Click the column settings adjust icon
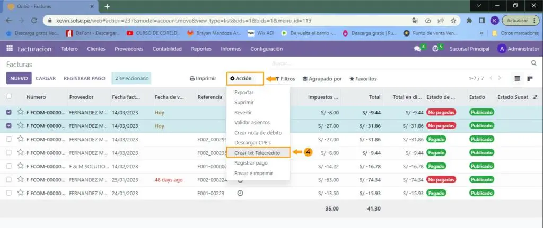This screenshot has height=228, width=543. (535, 97)
